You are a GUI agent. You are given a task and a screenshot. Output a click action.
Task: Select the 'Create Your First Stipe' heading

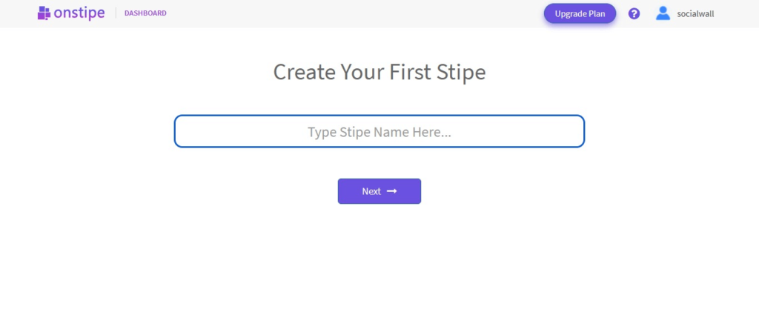click(379, 72)
